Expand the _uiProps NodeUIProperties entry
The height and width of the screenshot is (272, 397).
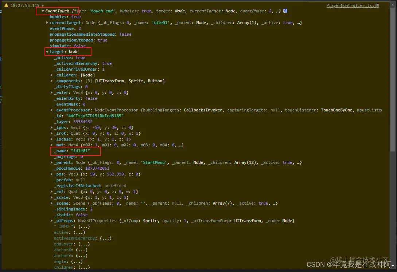pyautogui.click(x=51, y=221)
